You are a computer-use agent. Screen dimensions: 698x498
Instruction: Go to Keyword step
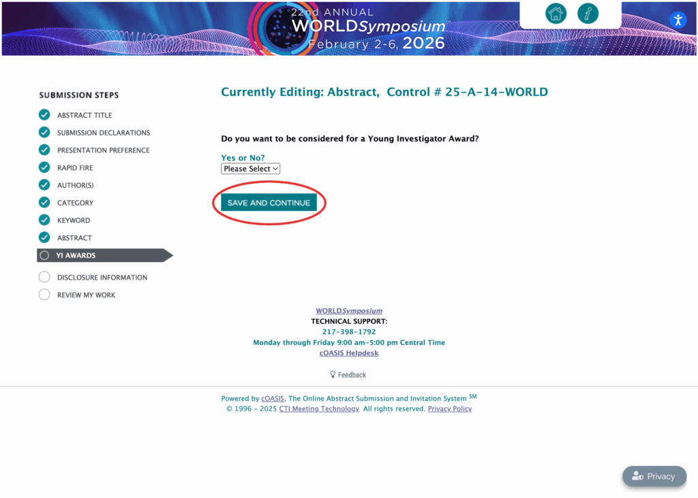click(x=74, y=220)
